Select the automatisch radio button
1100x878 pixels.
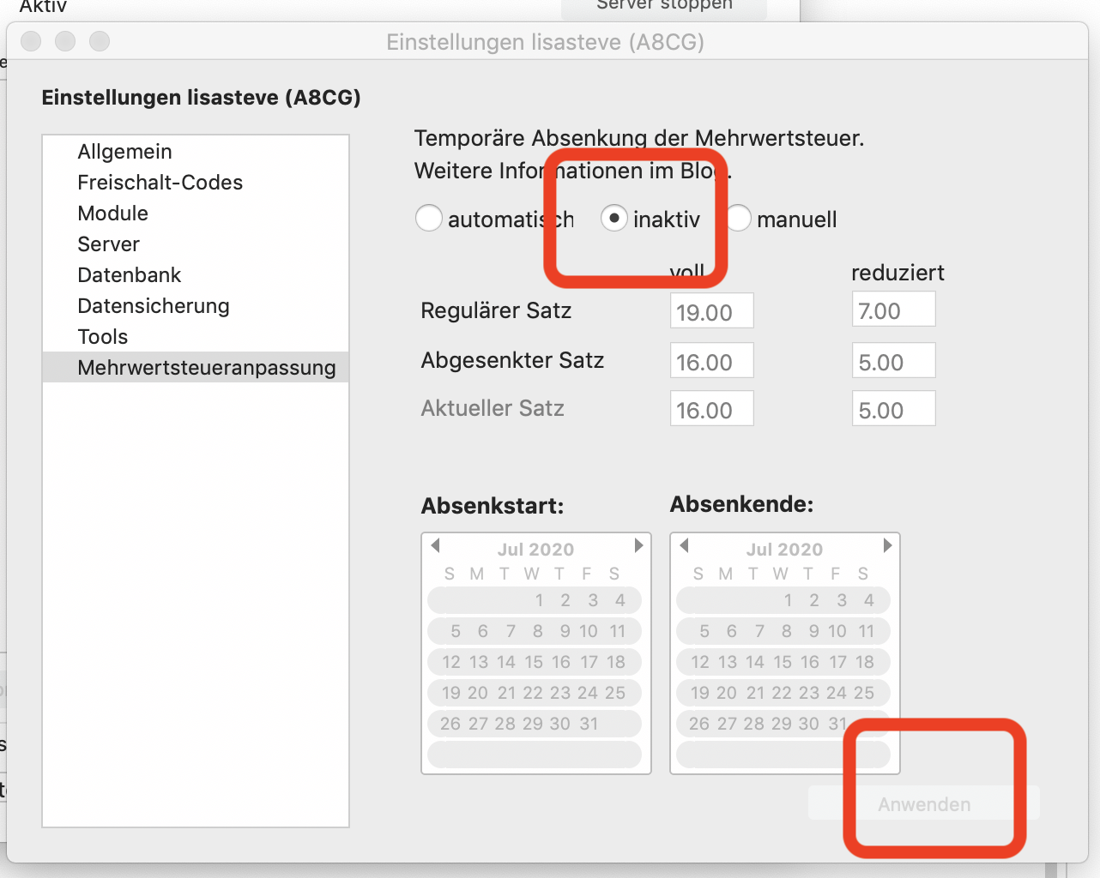[x=429, y=219]
